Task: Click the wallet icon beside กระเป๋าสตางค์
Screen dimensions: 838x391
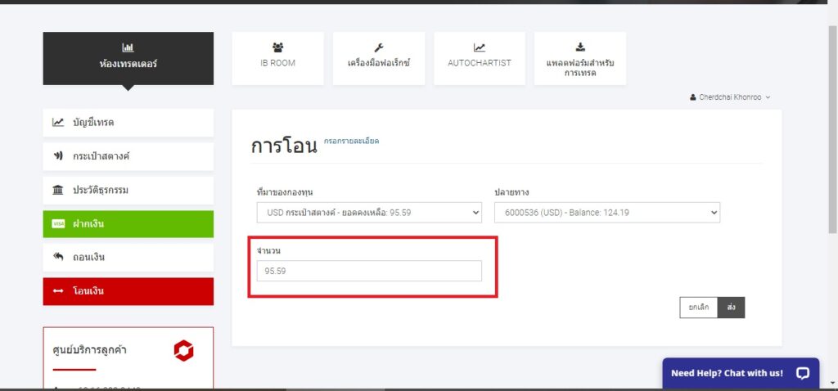Action: (x=58, y=156)
